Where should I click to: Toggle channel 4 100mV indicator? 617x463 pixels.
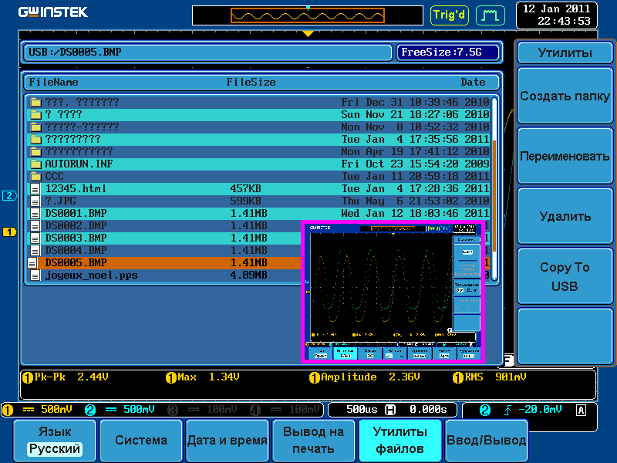(x=284, y=409)
